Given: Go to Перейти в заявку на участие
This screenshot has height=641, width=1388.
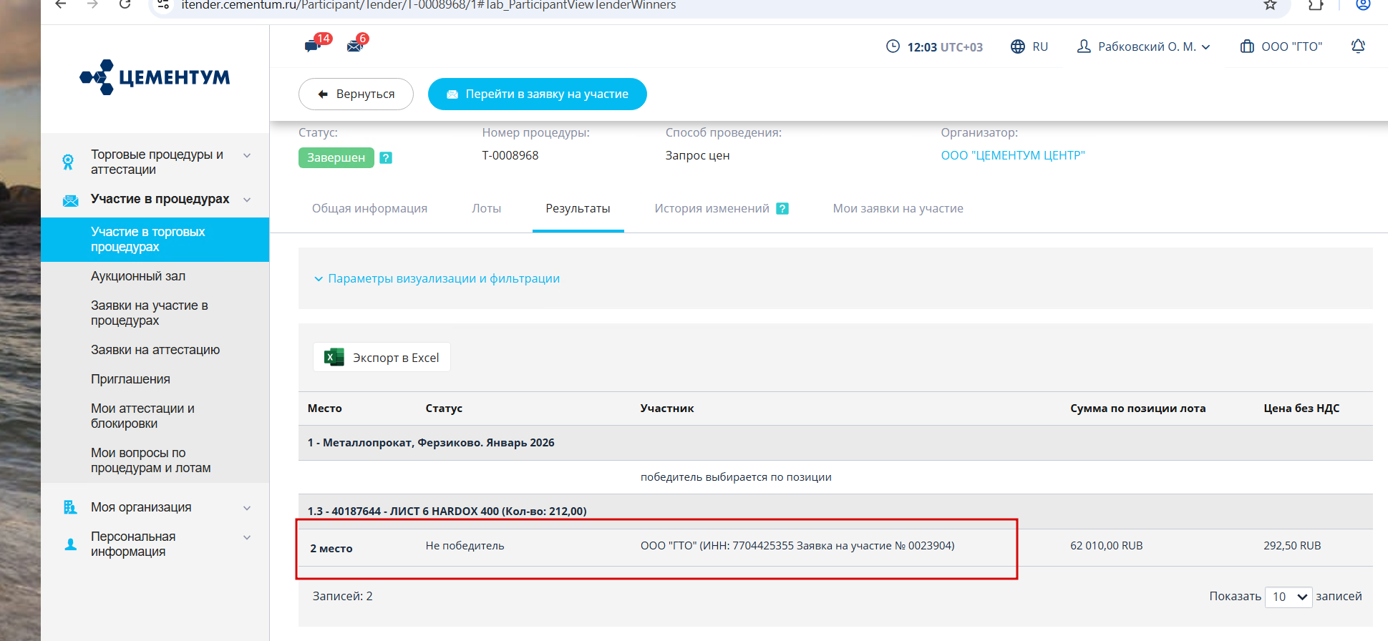Looking at the screenshot, I should click(537, 94).
